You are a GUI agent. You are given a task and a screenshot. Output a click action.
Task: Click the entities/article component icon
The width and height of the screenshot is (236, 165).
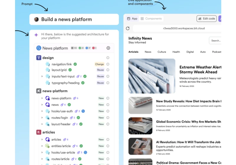click(47, 146)
